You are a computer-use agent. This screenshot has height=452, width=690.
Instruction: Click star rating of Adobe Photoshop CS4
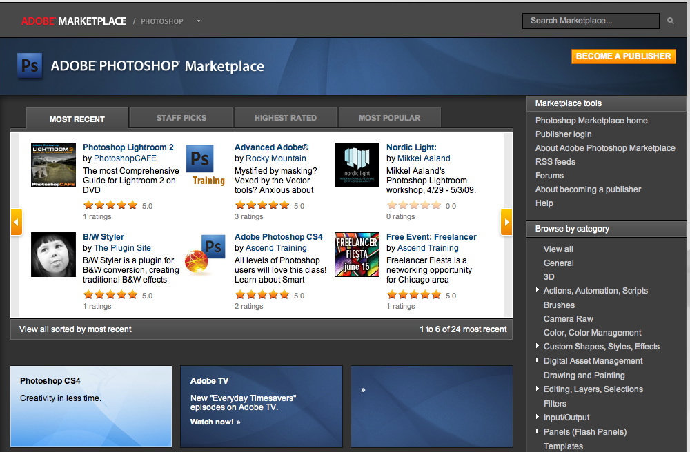262,295
